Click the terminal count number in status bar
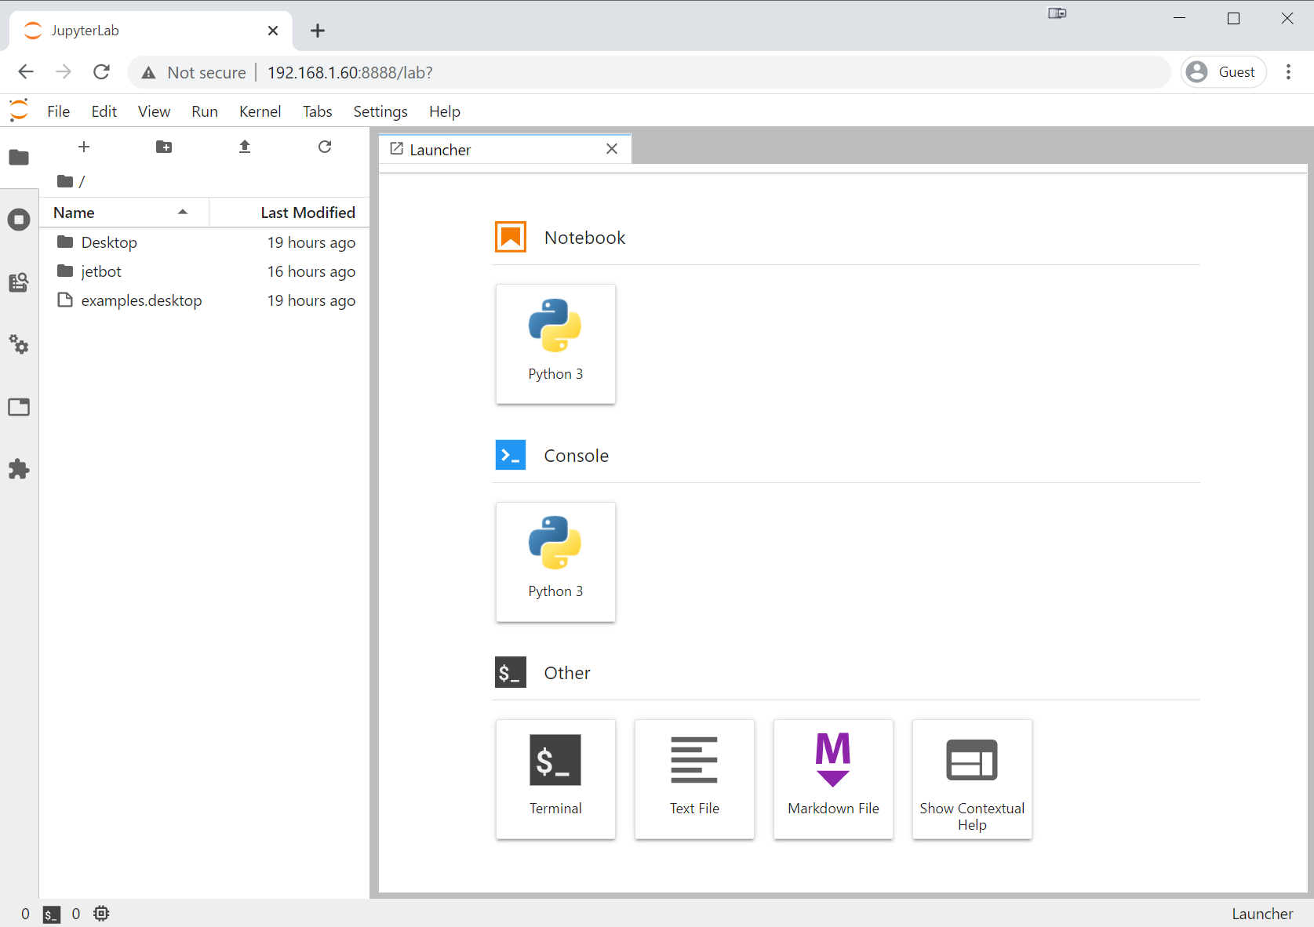The height and width of the screenshot is (927, 1314). 26,914
